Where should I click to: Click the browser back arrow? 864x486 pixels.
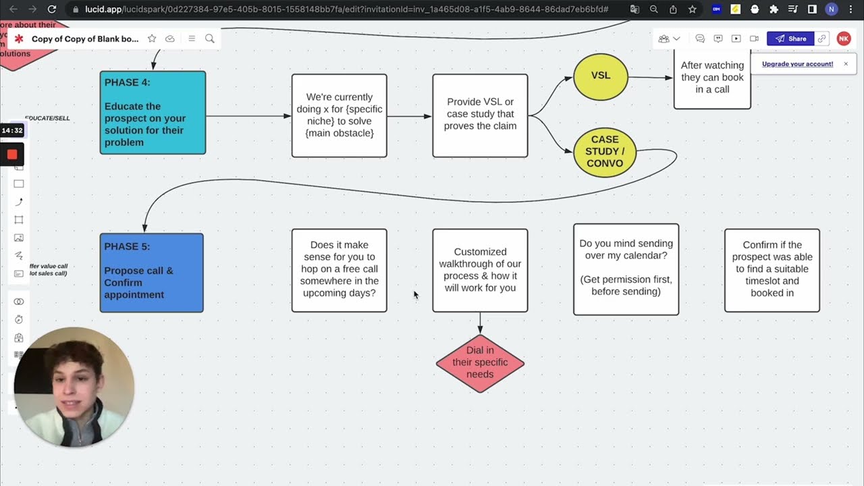[x=13, y=9]
